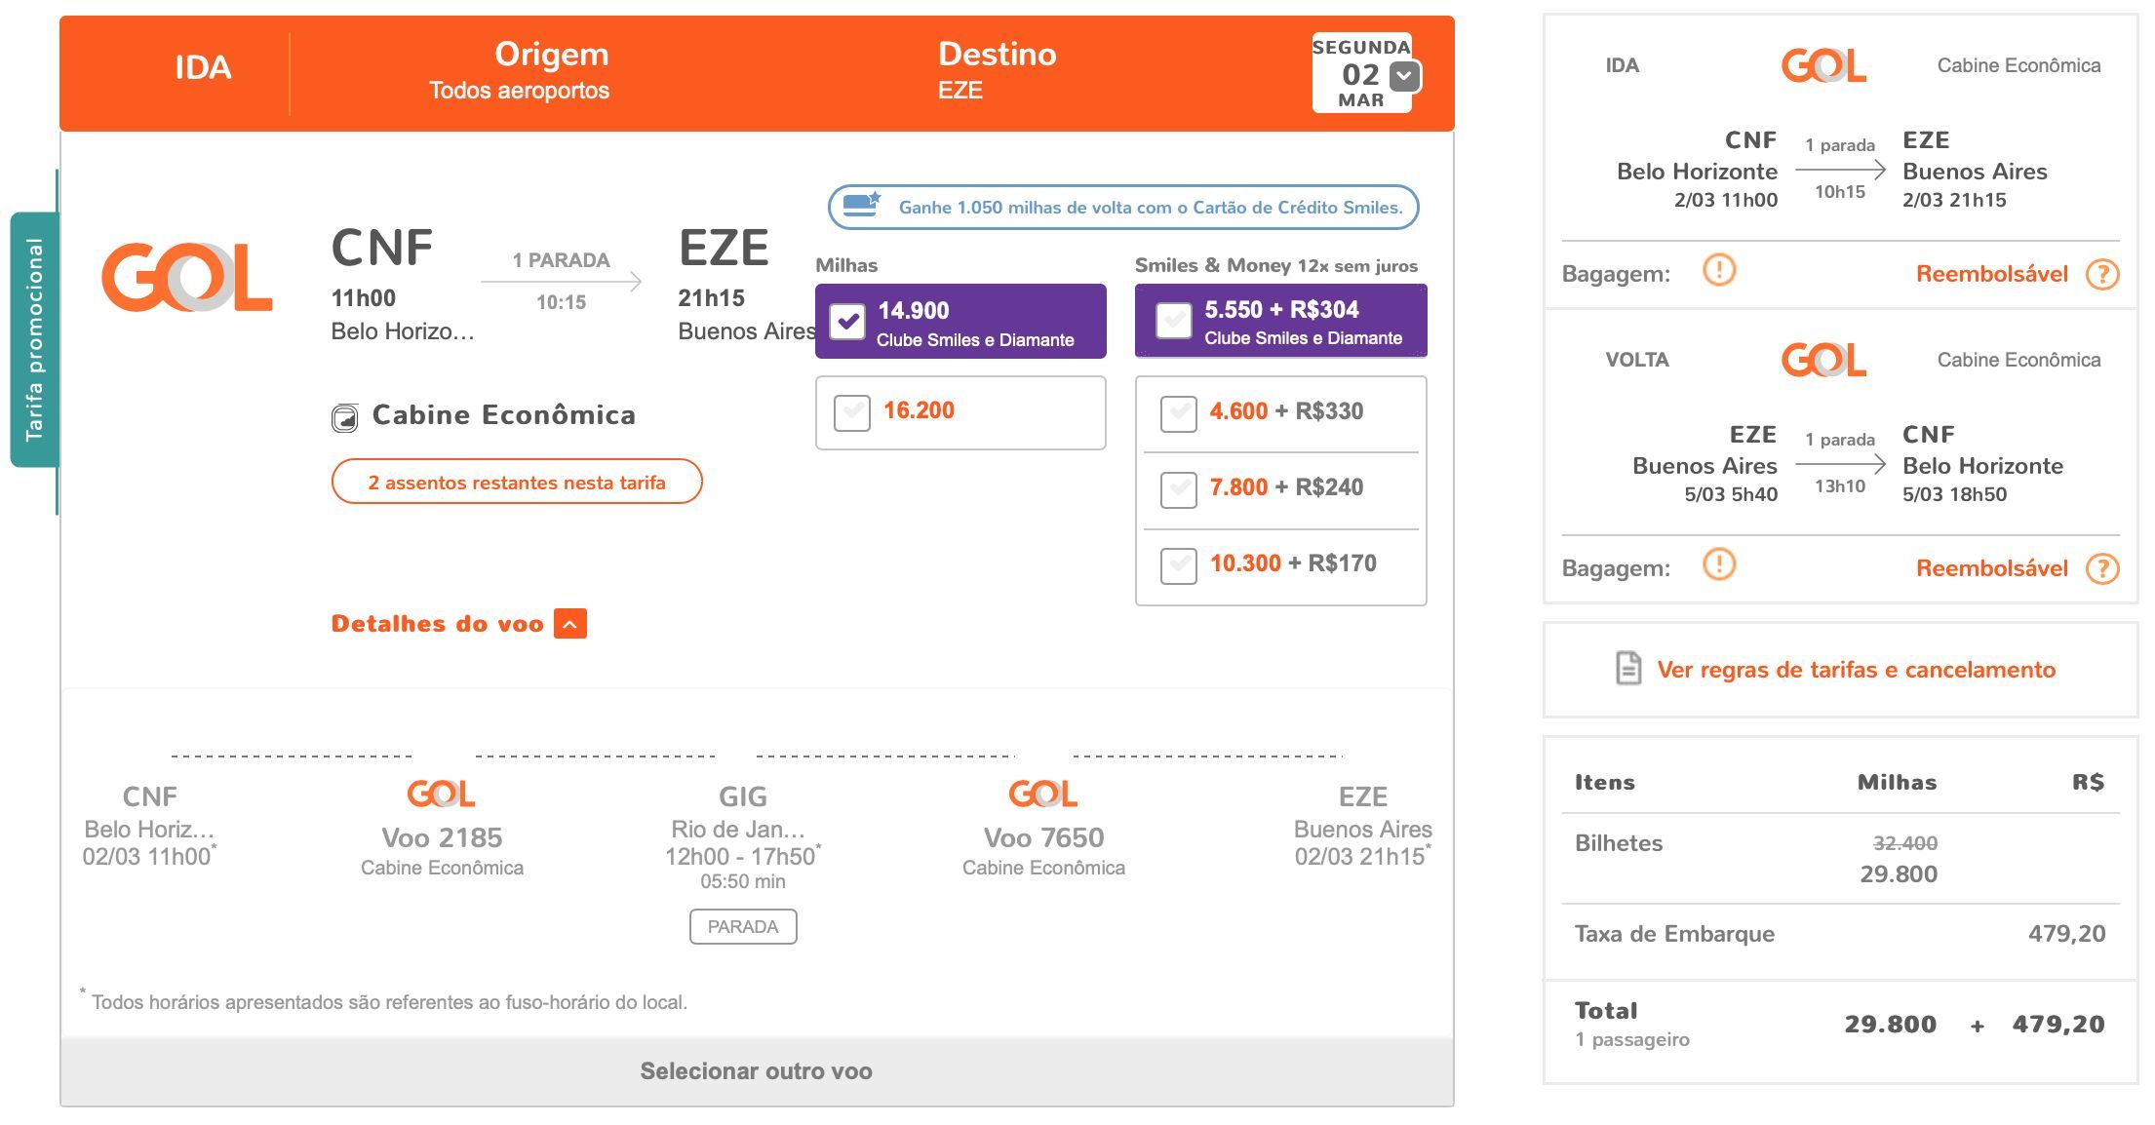Click the GOL logo above Voo 7650
This screenshot has height=1125, width=2155.
pyautogui.click(x=1043, y=794)
